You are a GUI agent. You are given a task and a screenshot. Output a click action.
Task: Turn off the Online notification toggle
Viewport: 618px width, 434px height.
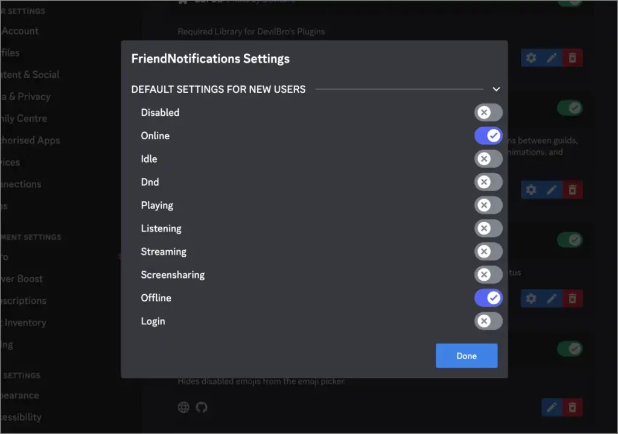click(x=488, y=136)
